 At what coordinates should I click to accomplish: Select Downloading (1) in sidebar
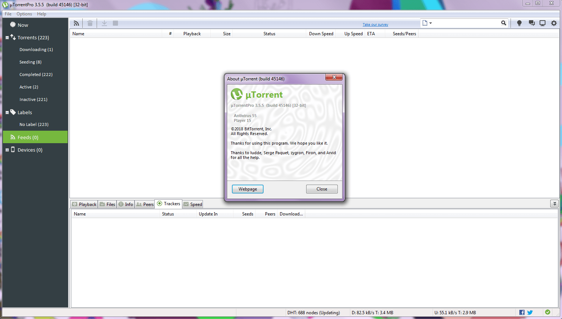(36, 50)
